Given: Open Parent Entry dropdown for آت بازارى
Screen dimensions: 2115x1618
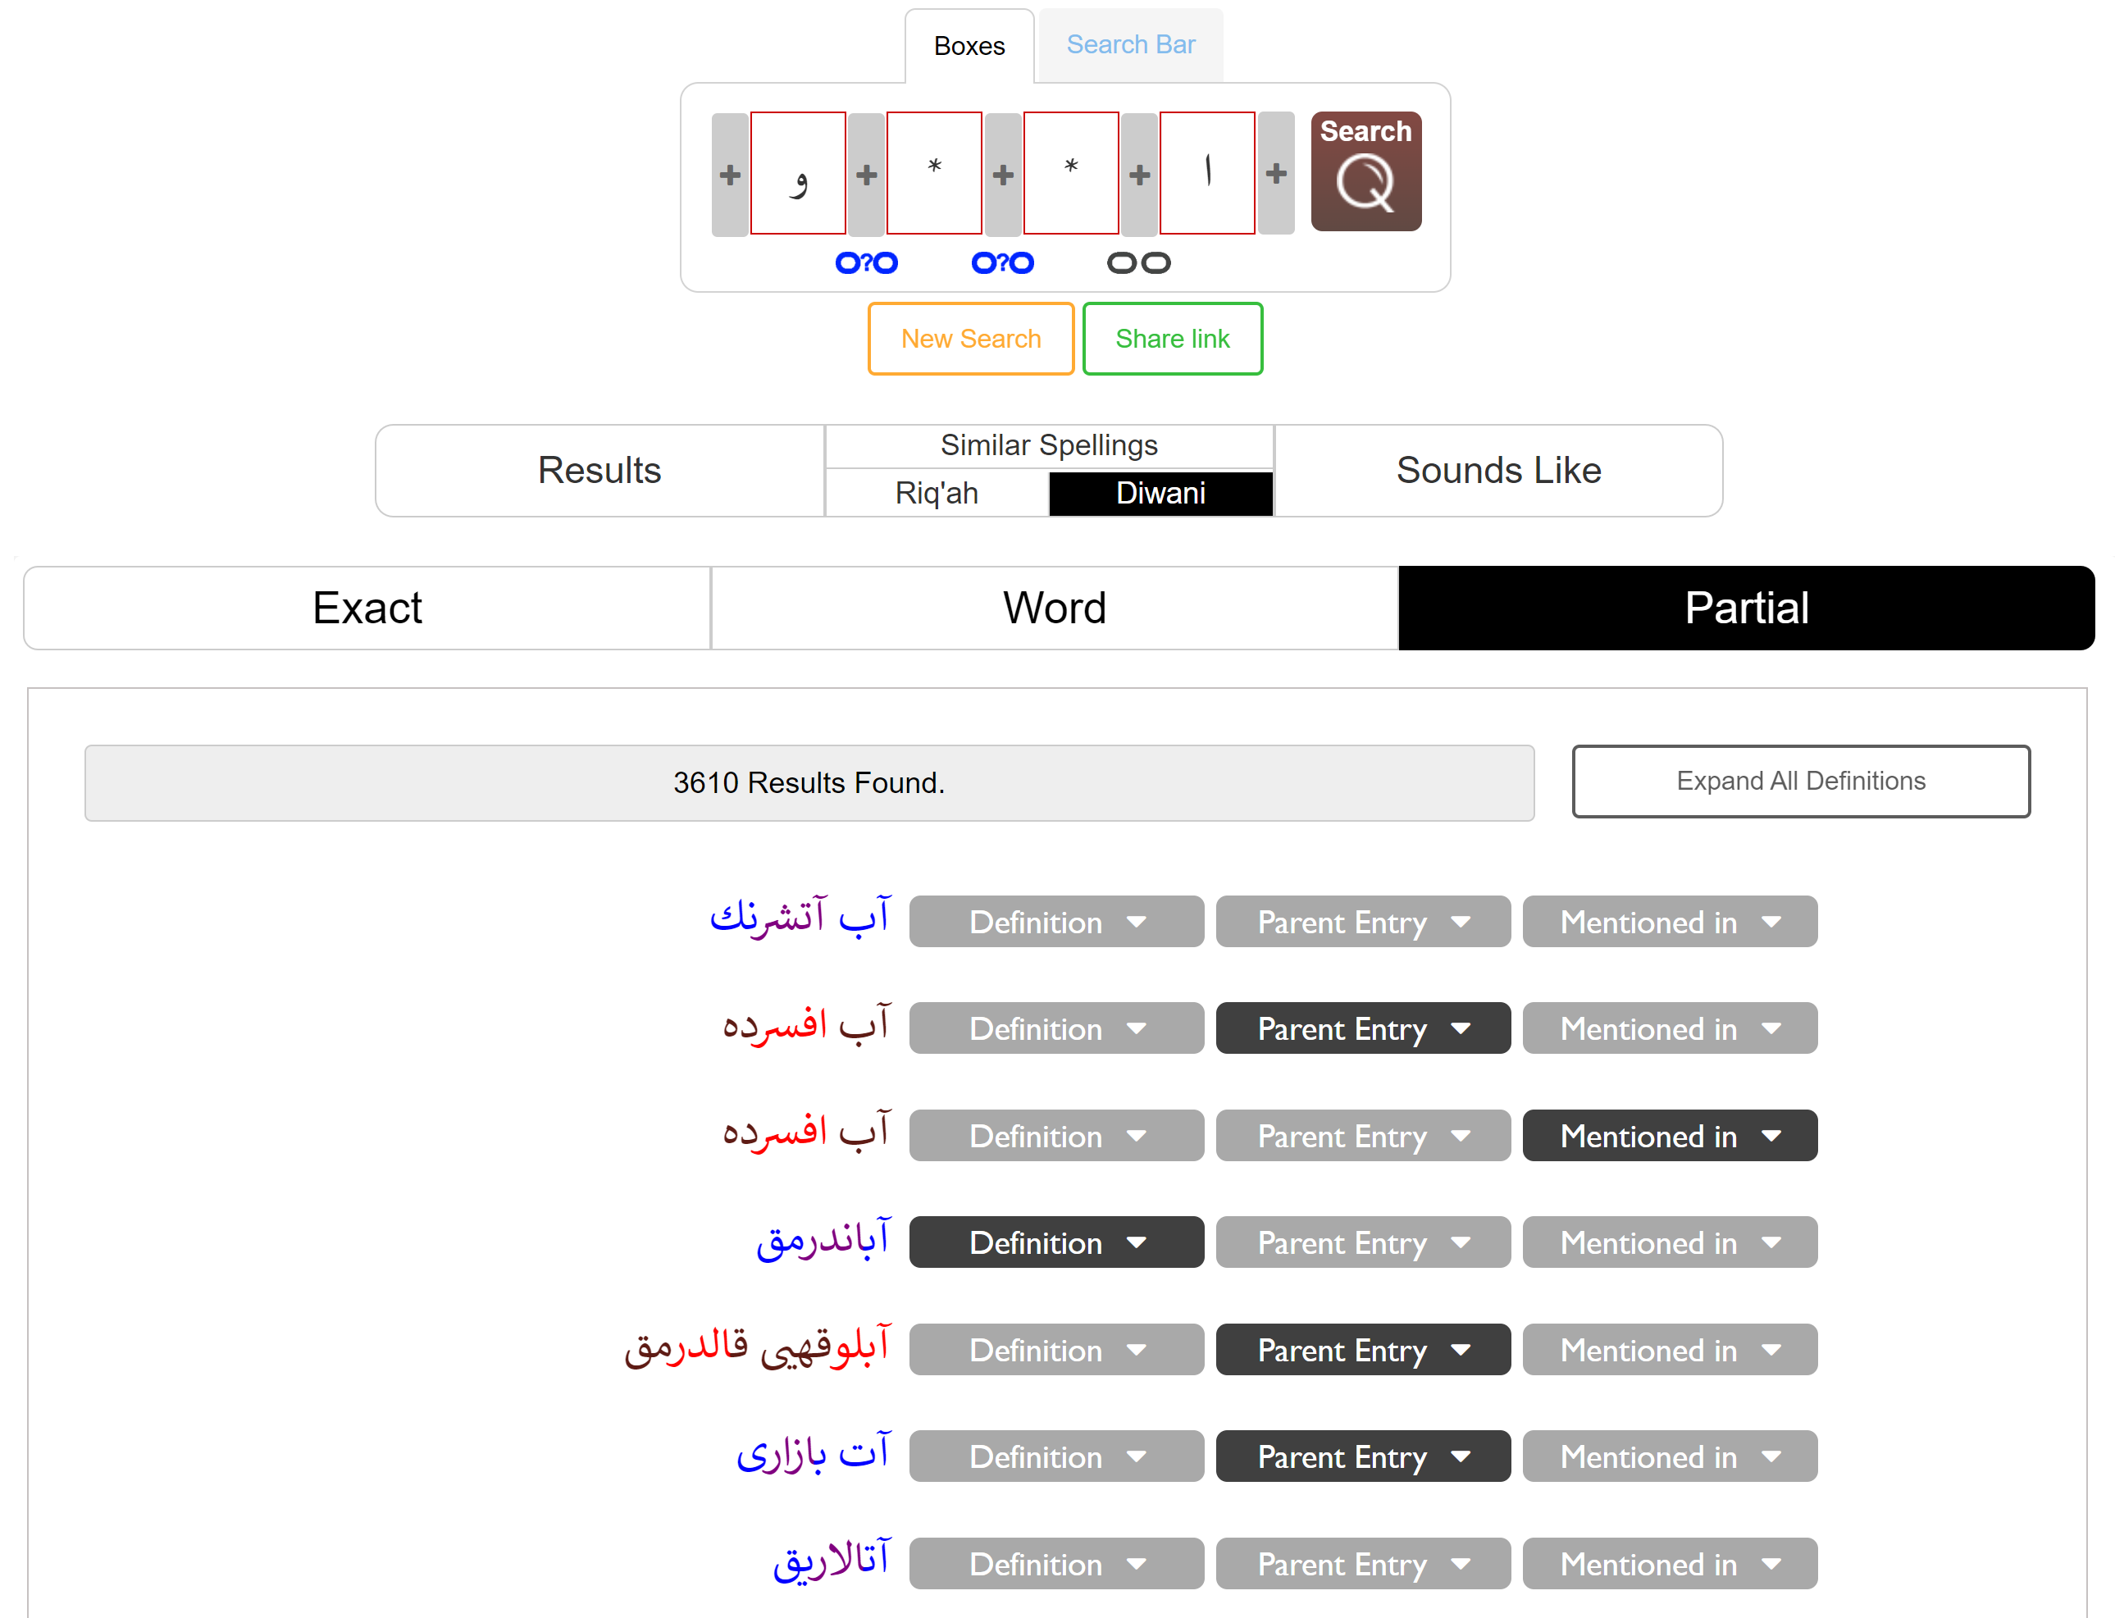Looking at the screenshot, I should [1362, 1456].
